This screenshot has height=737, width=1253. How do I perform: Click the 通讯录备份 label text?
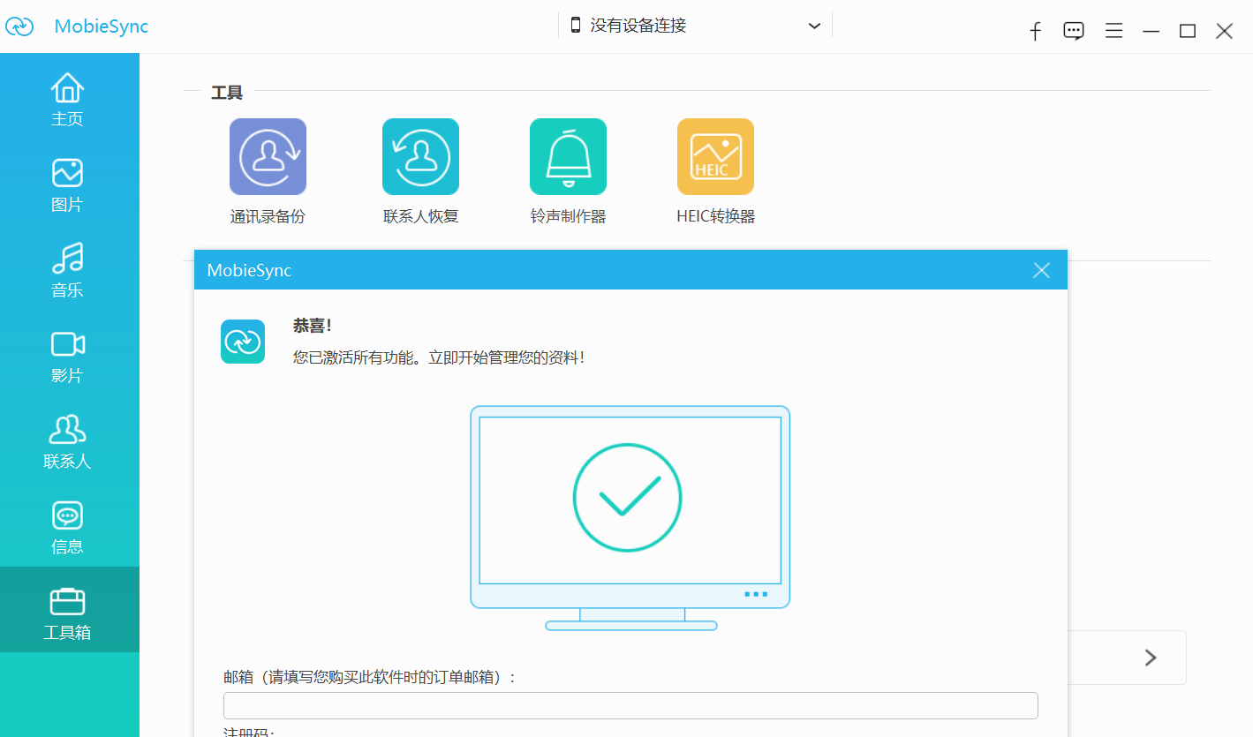point(268,216)
